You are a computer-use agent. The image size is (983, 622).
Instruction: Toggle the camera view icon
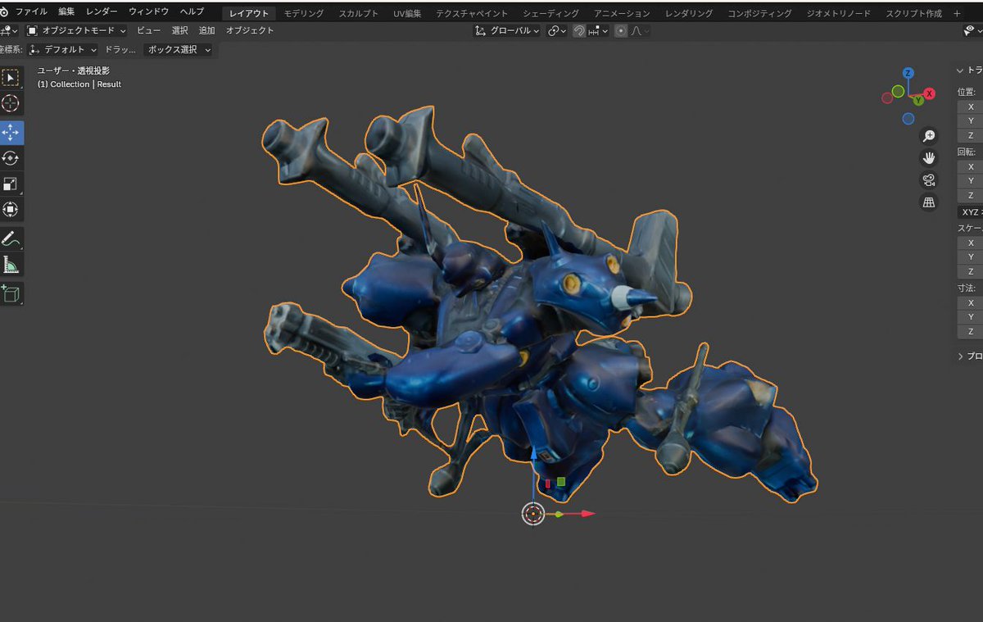pos(929,179)
